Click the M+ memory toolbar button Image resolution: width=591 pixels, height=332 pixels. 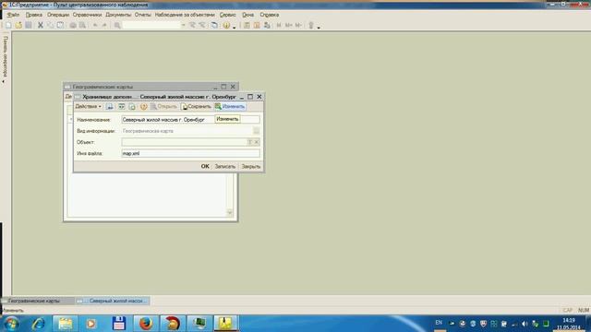289,25
